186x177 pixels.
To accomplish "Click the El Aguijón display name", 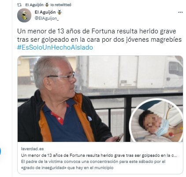I will [45, 12].
